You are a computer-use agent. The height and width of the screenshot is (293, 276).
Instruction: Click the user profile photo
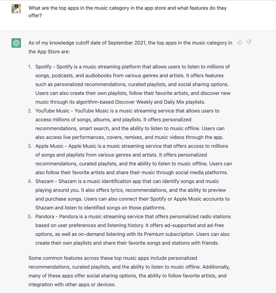[16, 9]
